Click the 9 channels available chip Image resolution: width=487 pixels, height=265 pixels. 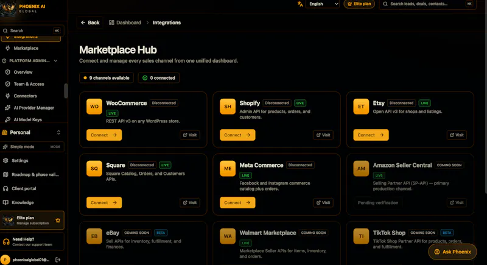[106, 78]
